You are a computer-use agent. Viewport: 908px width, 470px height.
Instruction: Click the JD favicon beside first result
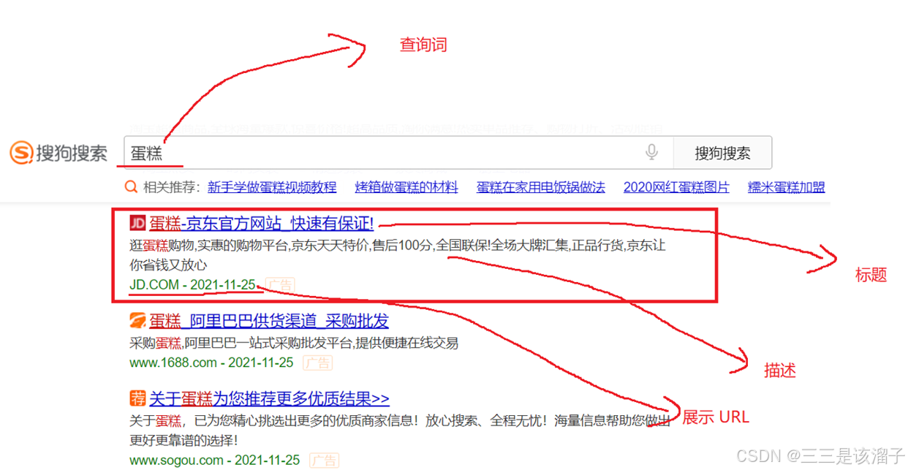click(x=137, y=223)
